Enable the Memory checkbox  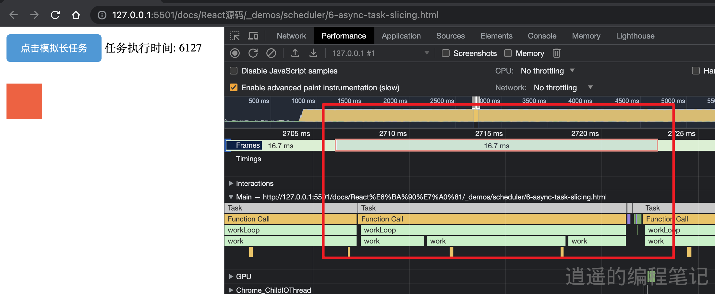(508, 53)
